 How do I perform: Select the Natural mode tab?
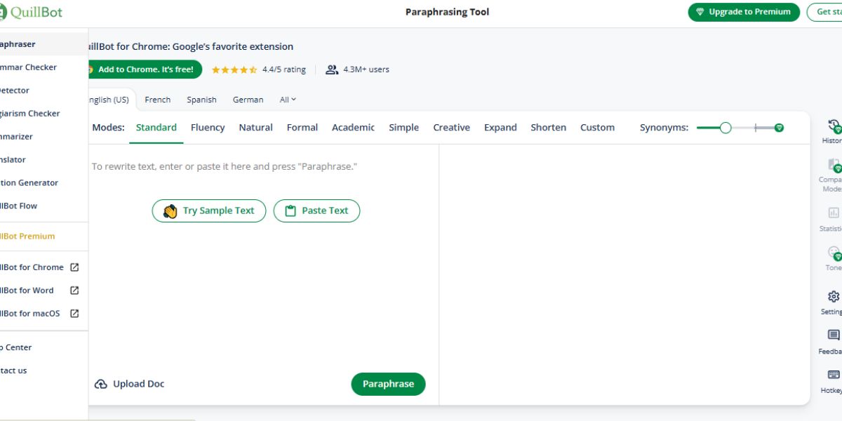pyautogui.click(x=256, y=128)
